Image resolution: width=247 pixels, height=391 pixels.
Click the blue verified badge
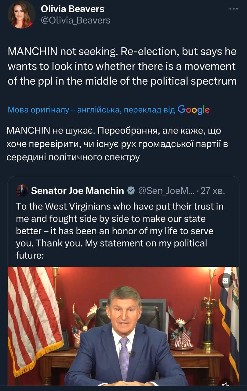[131, 191]
